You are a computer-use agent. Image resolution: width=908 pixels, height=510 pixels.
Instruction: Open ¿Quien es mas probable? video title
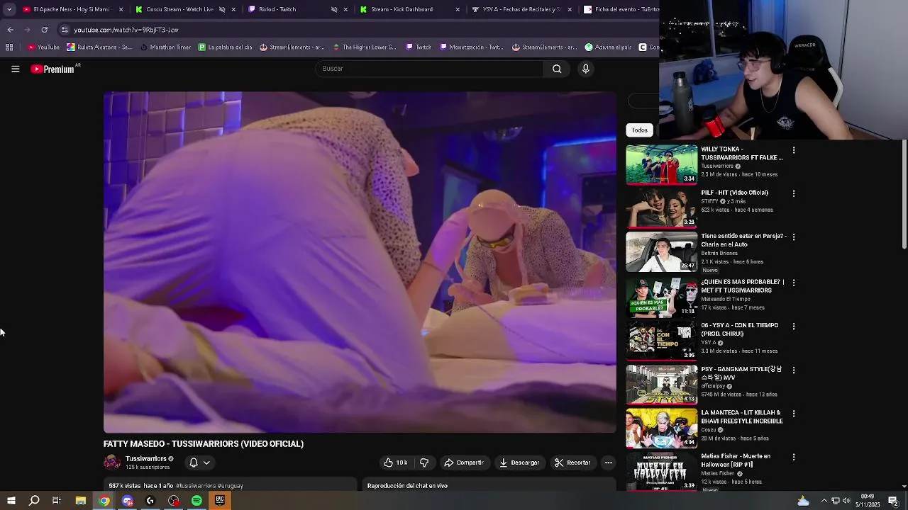pos(742,286)
